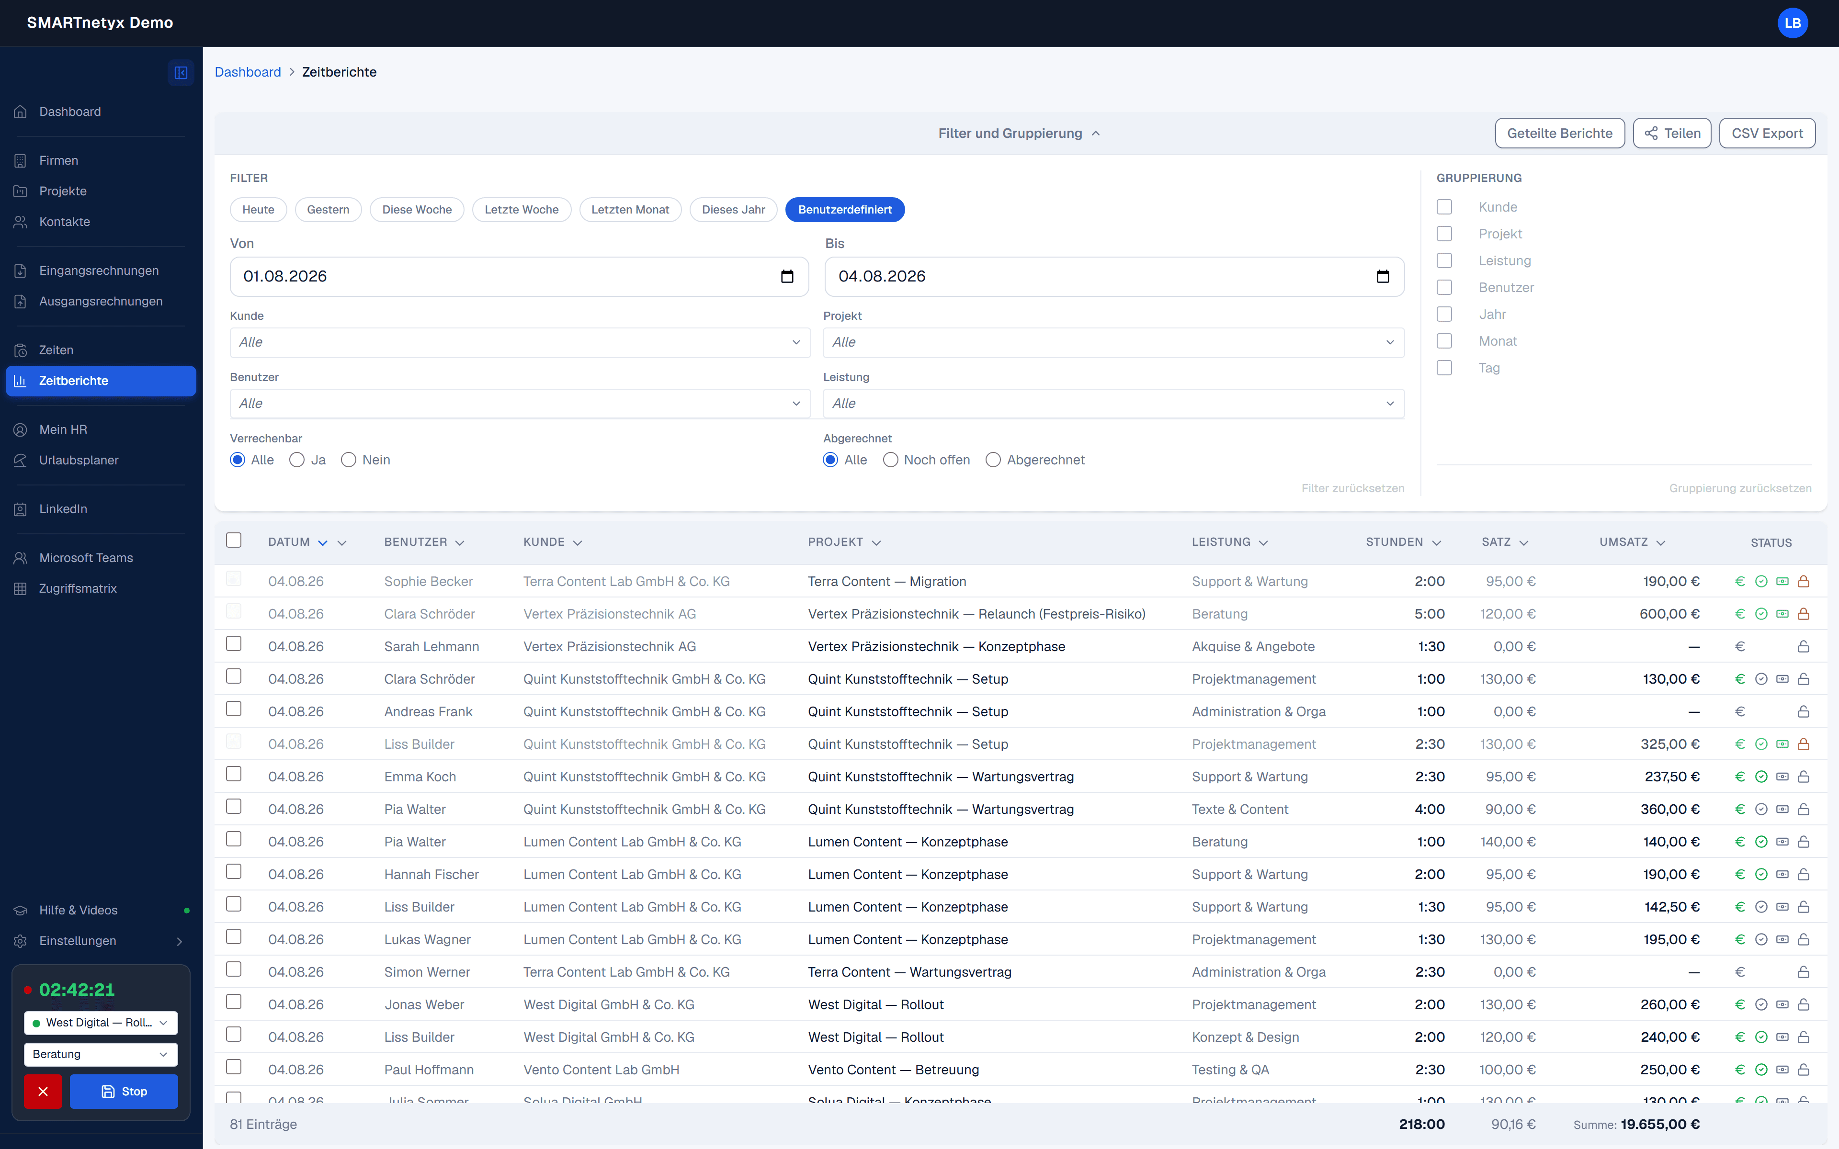Open the Leistung filter dropdown
This screenshot has height=1149, width=1839.
(x=1113, y=404)
